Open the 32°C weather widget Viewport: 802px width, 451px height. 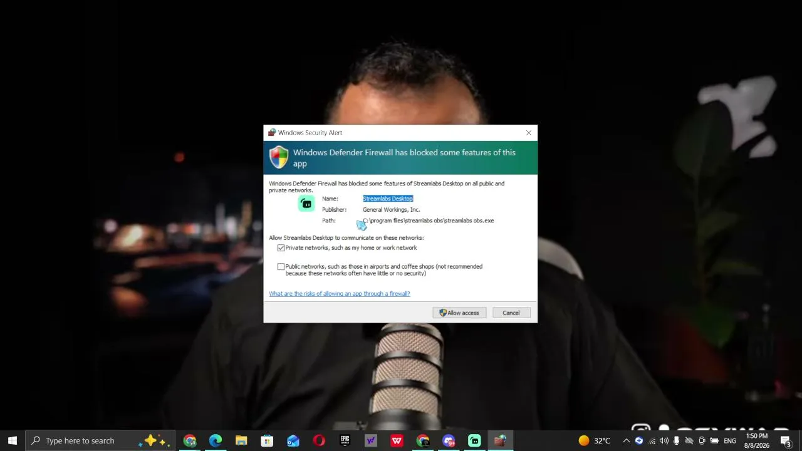tap(594, 440)
